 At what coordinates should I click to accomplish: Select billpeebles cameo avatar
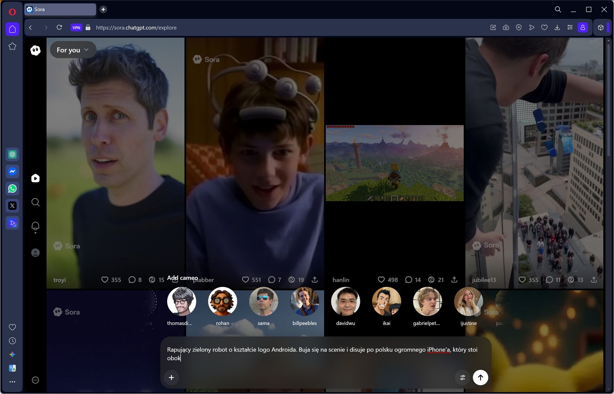(x=304, y=302)
